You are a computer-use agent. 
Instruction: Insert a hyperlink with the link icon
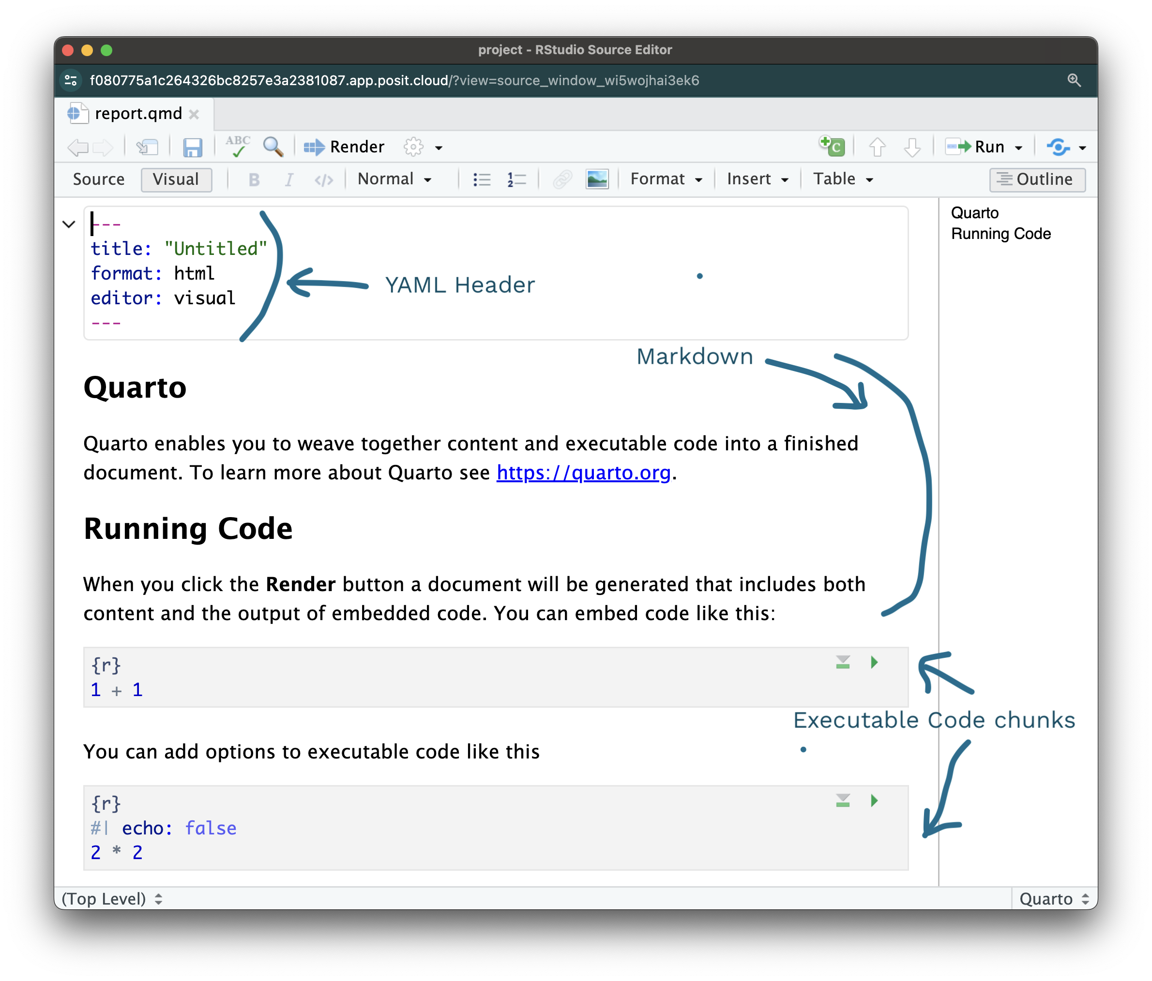[562, 179]
